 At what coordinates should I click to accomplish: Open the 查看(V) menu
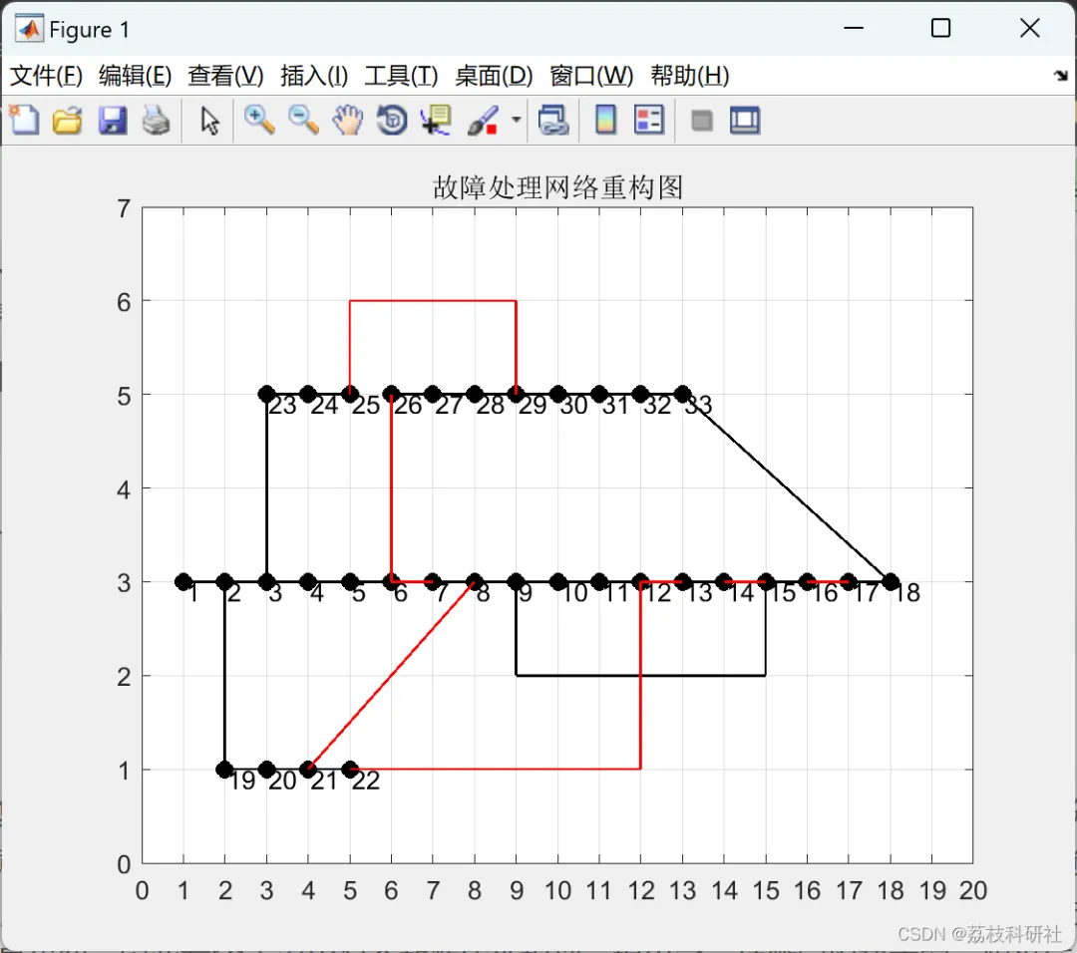tap(225, 75)
